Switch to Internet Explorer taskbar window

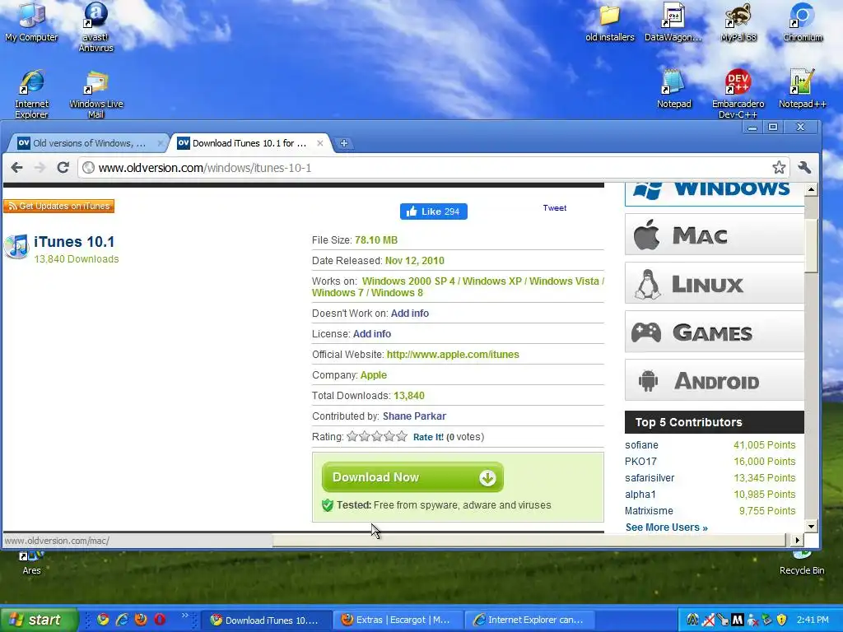(530, 620)
